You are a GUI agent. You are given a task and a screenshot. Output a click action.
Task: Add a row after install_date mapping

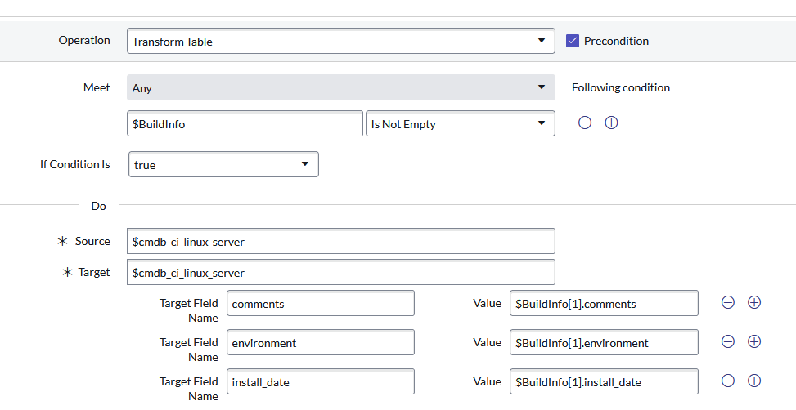[x=754, y=381]
